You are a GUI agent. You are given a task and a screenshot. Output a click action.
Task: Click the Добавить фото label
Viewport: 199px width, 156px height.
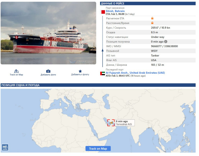[x=48, y=75]
